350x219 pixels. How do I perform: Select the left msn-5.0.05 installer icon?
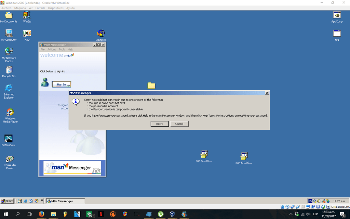[x=204, y=156]
